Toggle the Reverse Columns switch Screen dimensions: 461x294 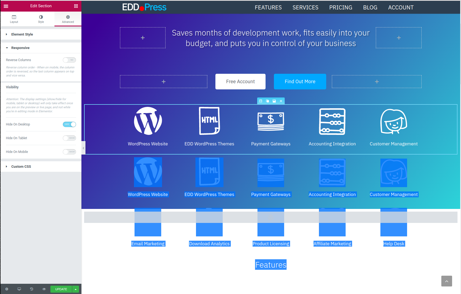[70, 60]
